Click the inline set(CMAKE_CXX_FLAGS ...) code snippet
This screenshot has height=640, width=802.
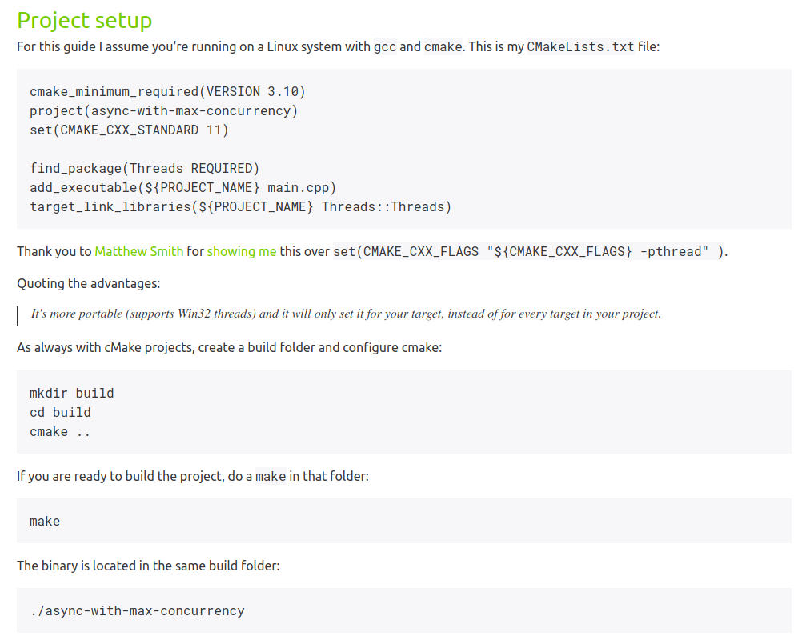(x=530, y=252)
